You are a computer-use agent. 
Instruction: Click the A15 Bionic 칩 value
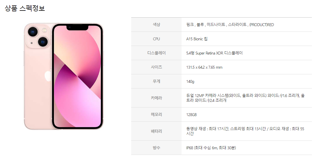coord(197,39)
